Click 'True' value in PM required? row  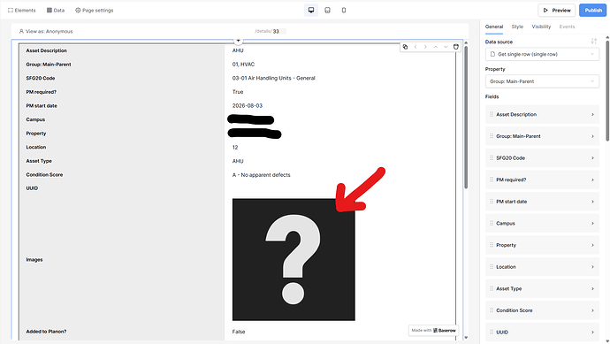238,92
